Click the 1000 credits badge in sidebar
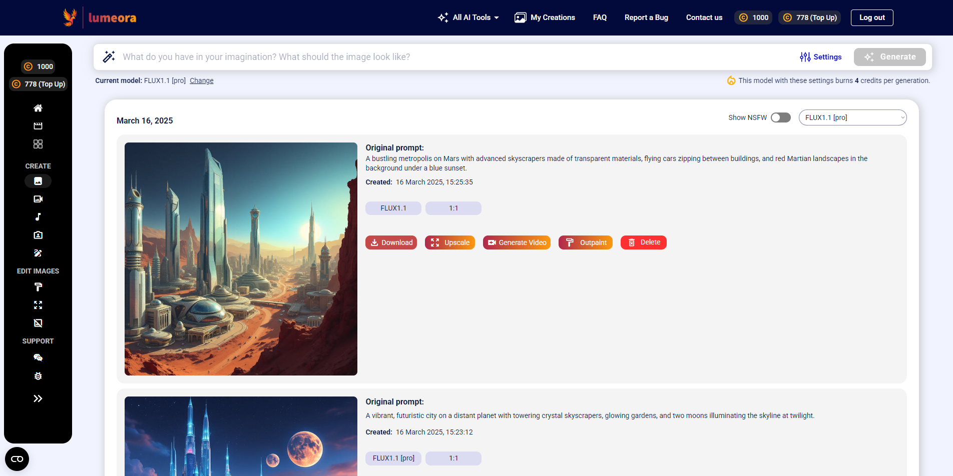Image resolution: width=953 pixels, height=476 pixels. coord(38,66)
